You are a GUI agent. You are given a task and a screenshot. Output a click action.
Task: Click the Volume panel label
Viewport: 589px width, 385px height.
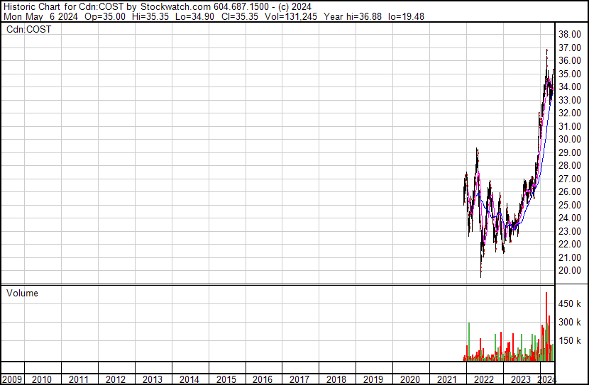pyautogui.click(x=22, y=293)
